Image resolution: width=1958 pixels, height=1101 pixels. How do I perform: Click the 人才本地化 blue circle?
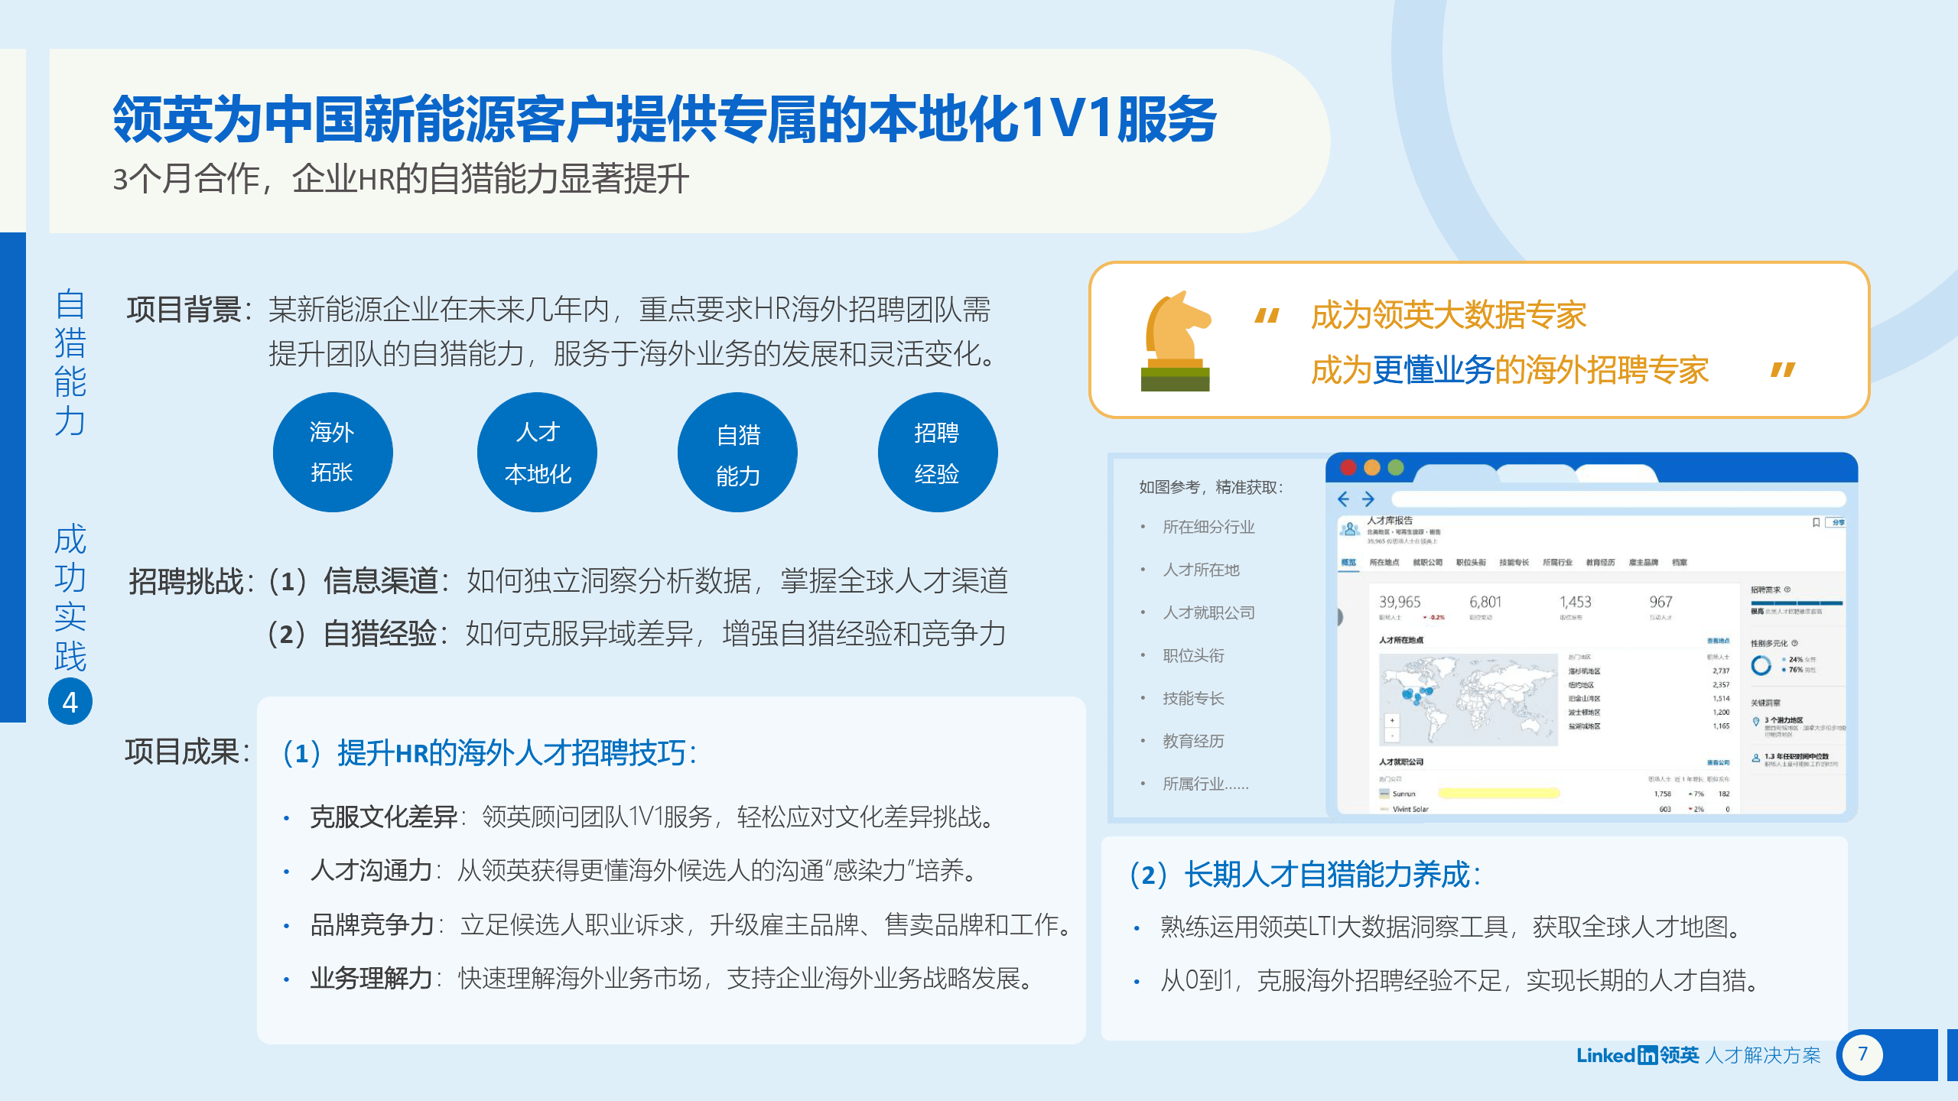click(538, 452)
